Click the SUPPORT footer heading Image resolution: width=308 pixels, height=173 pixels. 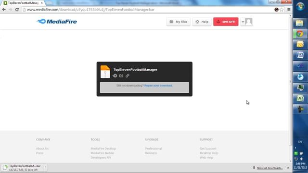pyautogui.click(x=206, y=139)
